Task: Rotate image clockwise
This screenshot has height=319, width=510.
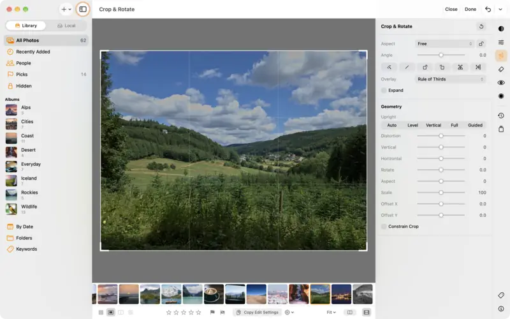Action: coord(425,67)
